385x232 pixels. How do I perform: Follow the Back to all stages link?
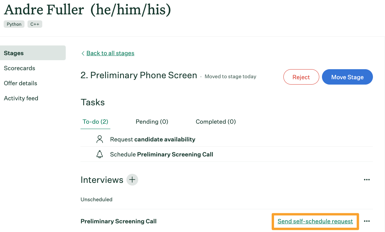[110, 53]
